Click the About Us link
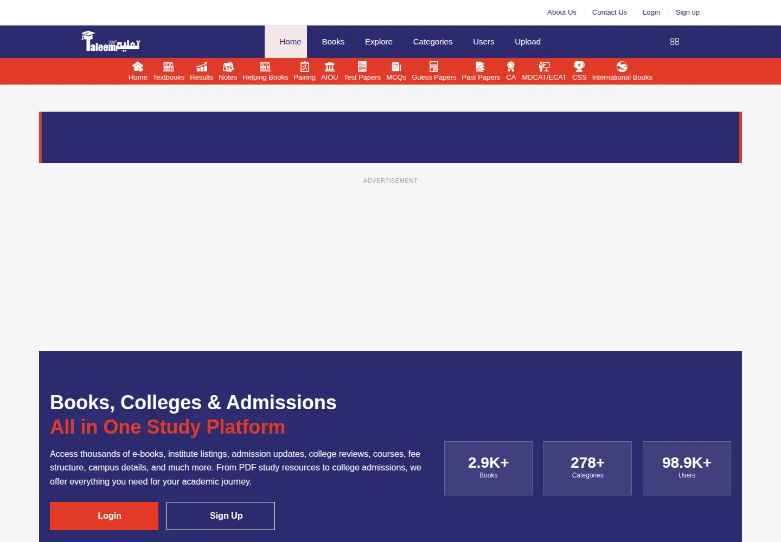This screenshot has width=781, height=542. [x=562, y=12]
